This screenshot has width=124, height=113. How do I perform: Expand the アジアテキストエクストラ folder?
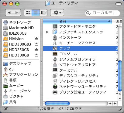tap(47, 32)
